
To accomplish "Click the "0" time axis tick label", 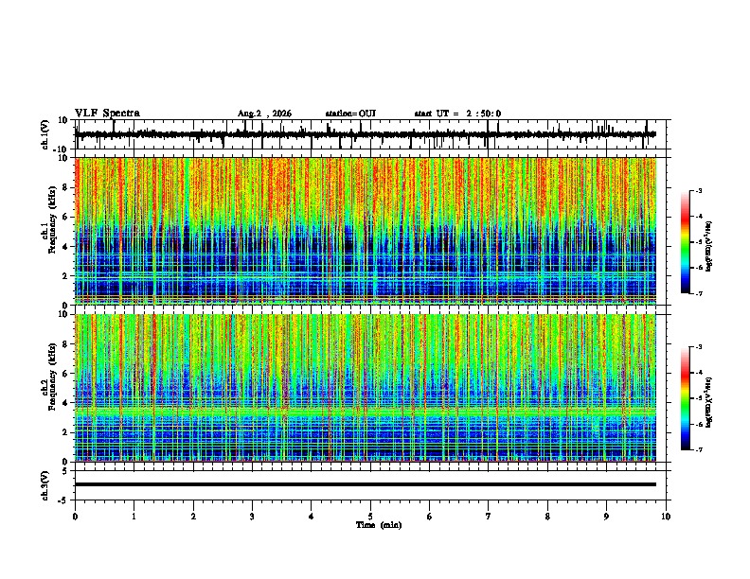I will point(75,517).
